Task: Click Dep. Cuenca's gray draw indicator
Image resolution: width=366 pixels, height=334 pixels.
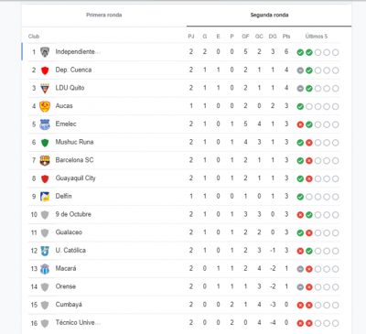Action: pyautogui.click(x=300, y=70)
